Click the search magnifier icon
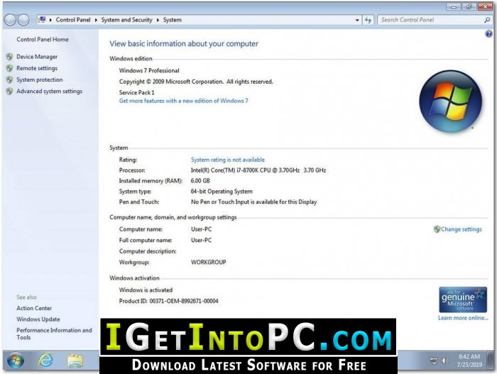This screenshot has width=497, height=374. click(x=487, y=20)
